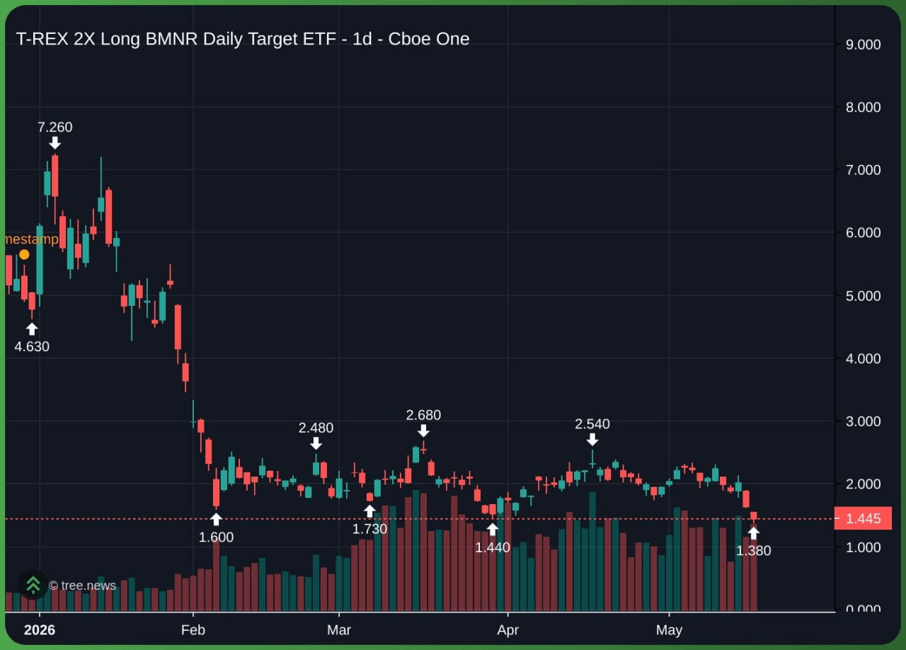The height and width of the screenshot is (650, 906).
Task: Click the 7.260 high price label
Action: tap(55, 127)
